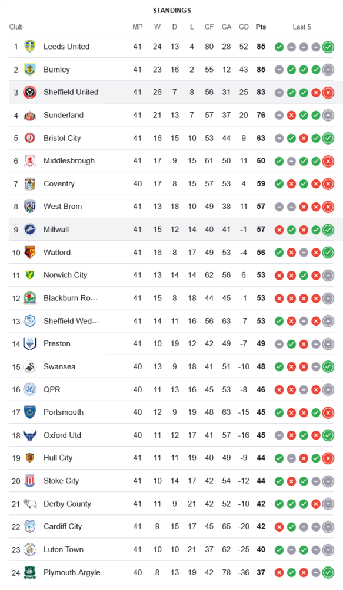Viewport: 343px width, 590px height.
Task: Open the Bristol City team link
Action: tap(62, 138)
